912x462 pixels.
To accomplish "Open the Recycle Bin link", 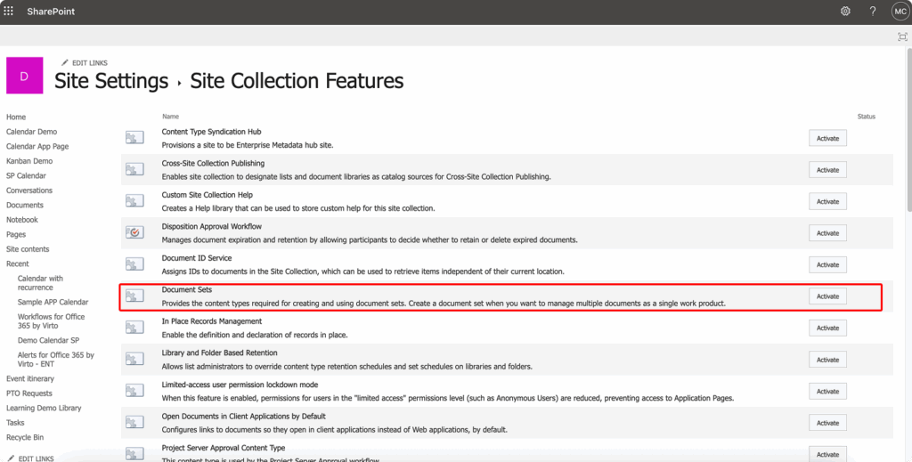I will [x=27, y=438].
